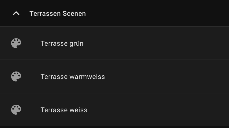
Task: Collapse the Terrassen Scenen section chevron
Action: [x=16, y=13]
